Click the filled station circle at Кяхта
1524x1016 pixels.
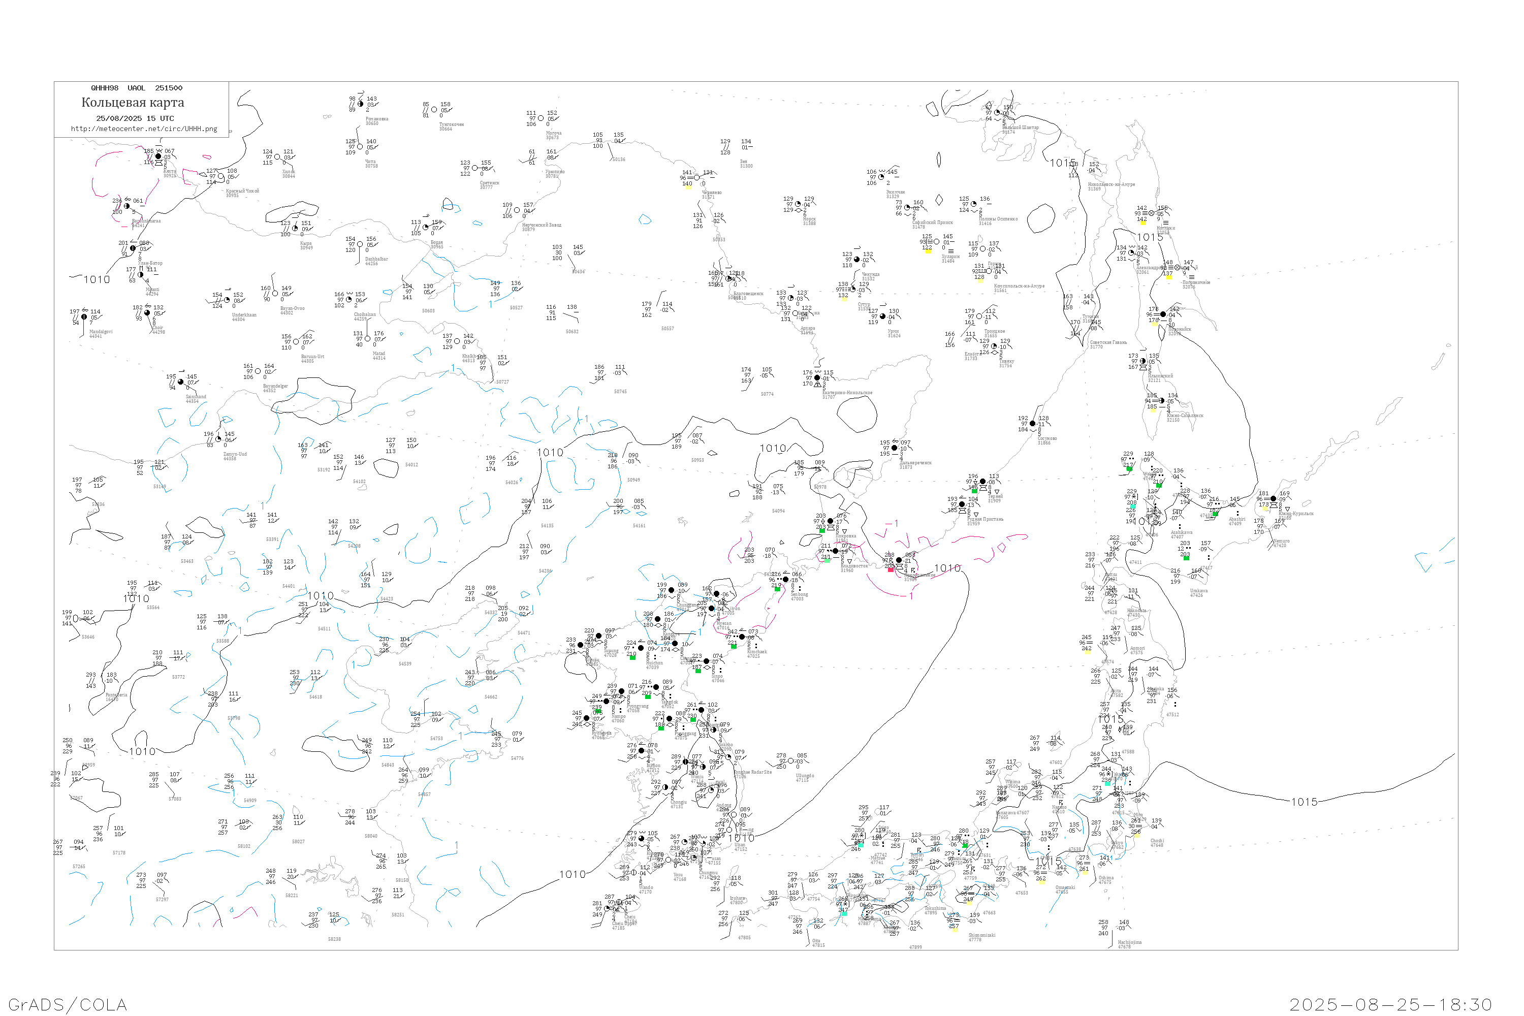point(158,157)
